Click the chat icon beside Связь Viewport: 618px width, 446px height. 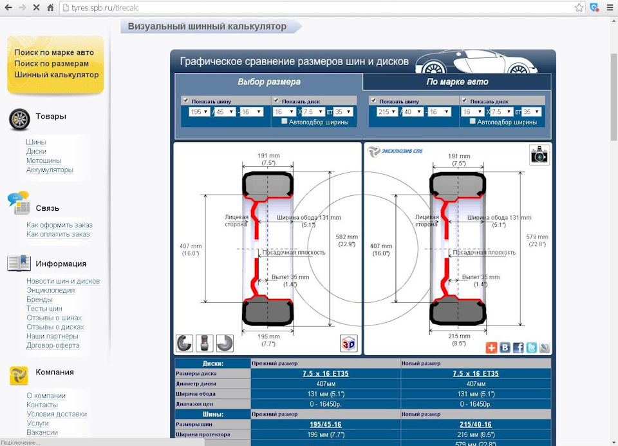tap(19, 203)
